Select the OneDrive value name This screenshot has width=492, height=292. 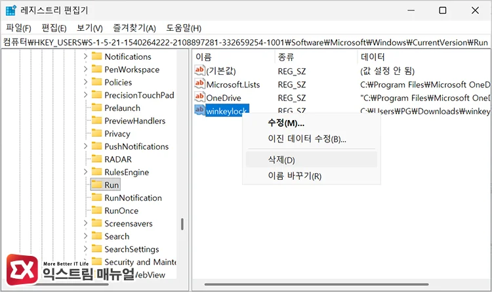224,98
